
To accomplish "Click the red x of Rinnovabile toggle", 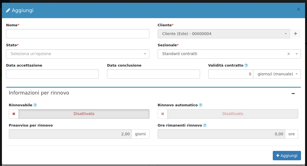I will click(14, 114).
